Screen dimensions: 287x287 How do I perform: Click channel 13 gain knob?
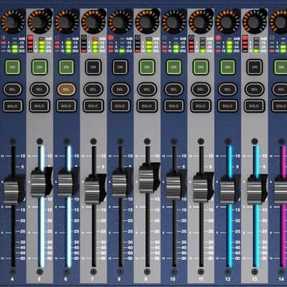[x=255, y=22]
